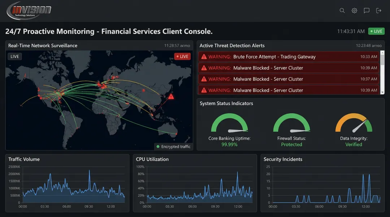Click the green LIVE badge beside the clock
Viewport: 390px width, 217px height.
coord(376,31)
